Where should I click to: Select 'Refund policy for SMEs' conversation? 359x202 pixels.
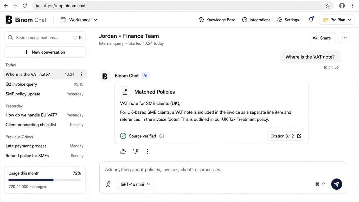coord(45,156)
